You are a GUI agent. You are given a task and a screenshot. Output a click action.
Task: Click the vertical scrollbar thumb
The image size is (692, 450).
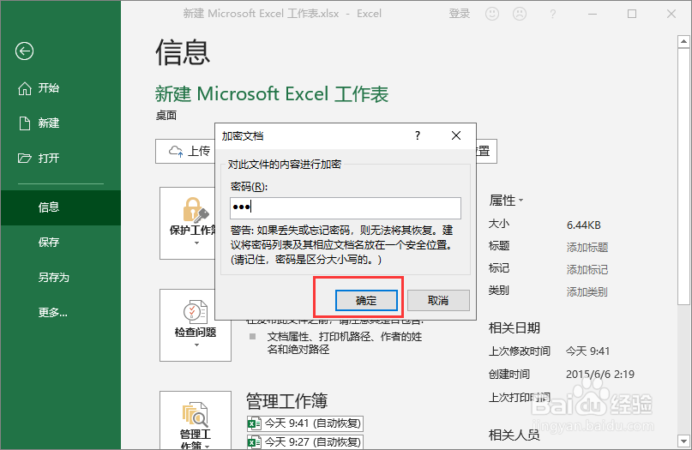point(683,176)
